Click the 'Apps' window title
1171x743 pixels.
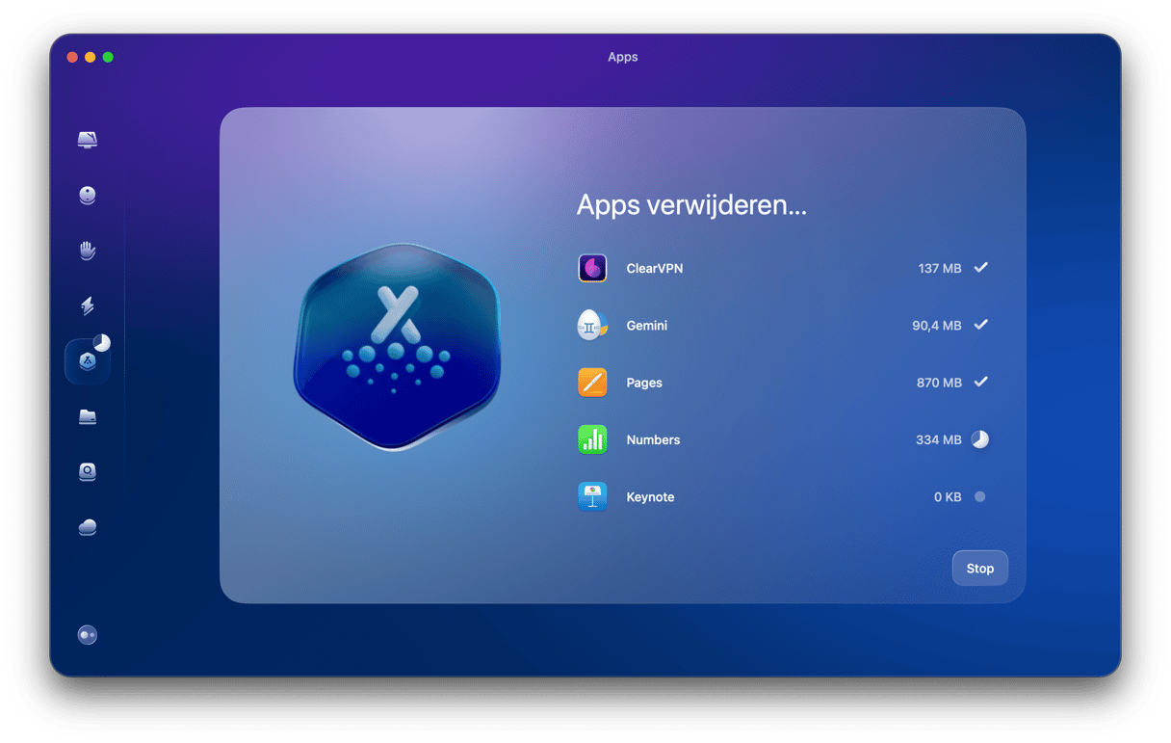point(623,57)
